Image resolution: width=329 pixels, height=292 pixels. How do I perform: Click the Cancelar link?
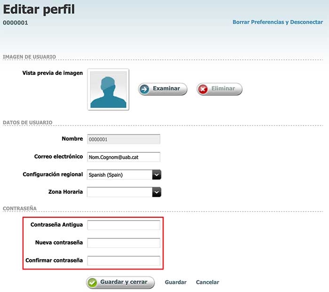[x=207, y=283]
